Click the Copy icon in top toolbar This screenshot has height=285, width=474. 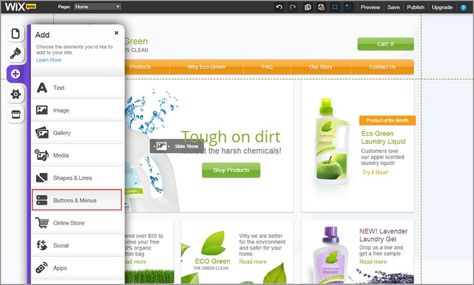point(308,7)
